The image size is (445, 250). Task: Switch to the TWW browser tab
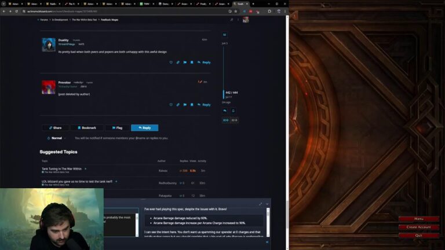[147, 4]
